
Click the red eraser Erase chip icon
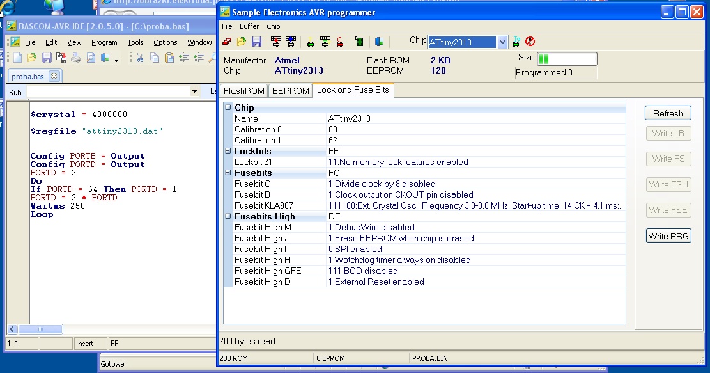pos(227,42)
